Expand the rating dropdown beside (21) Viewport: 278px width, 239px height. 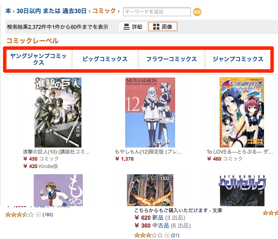[x=167, y=235]
